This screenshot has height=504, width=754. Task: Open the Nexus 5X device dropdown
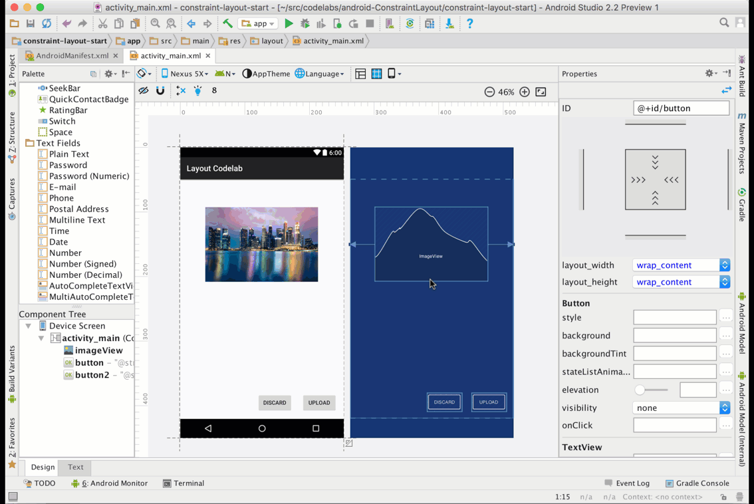(185, 74)
